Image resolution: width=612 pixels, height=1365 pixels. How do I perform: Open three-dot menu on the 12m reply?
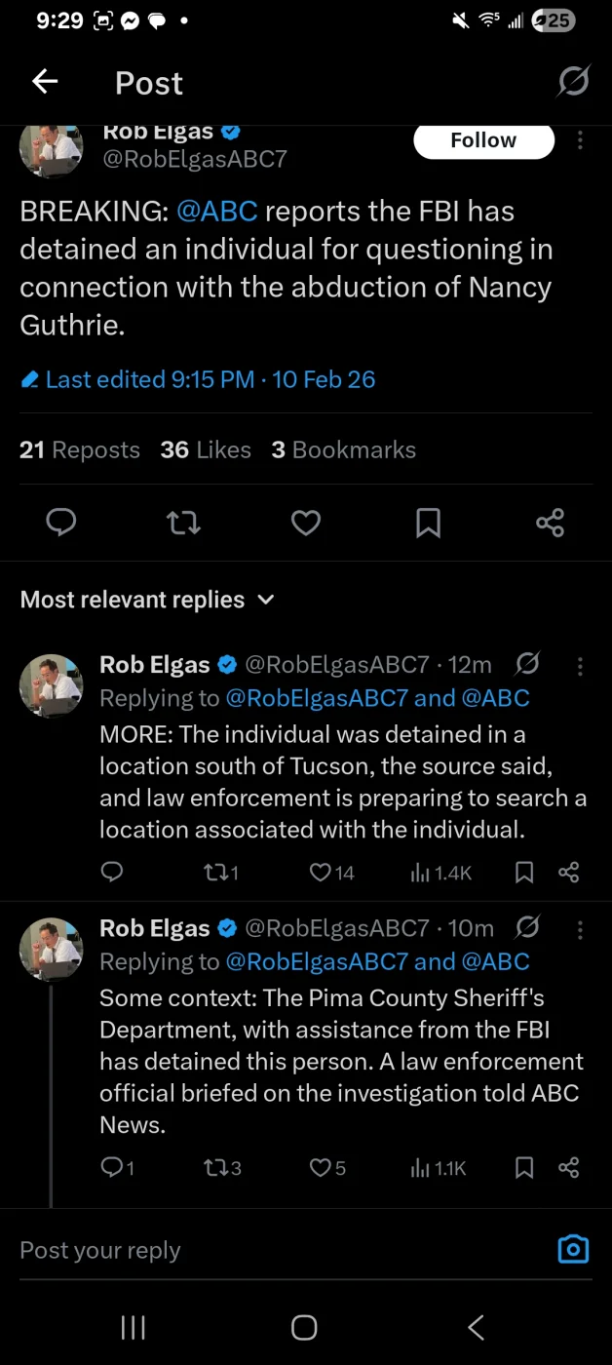581,666
